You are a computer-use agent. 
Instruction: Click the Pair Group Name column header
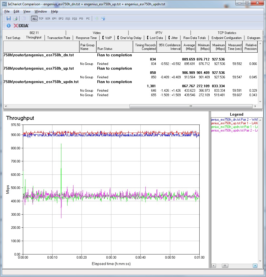tap(88, 47)
